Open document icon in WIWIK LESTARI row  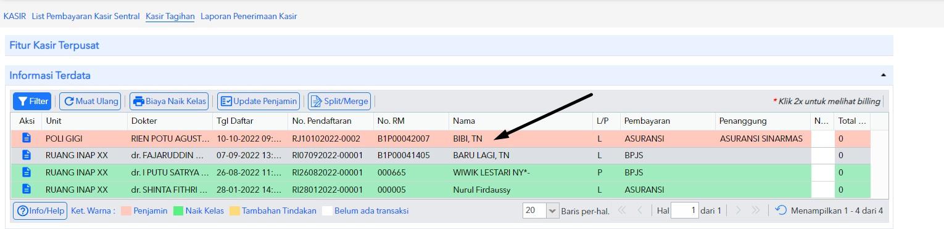26,172
